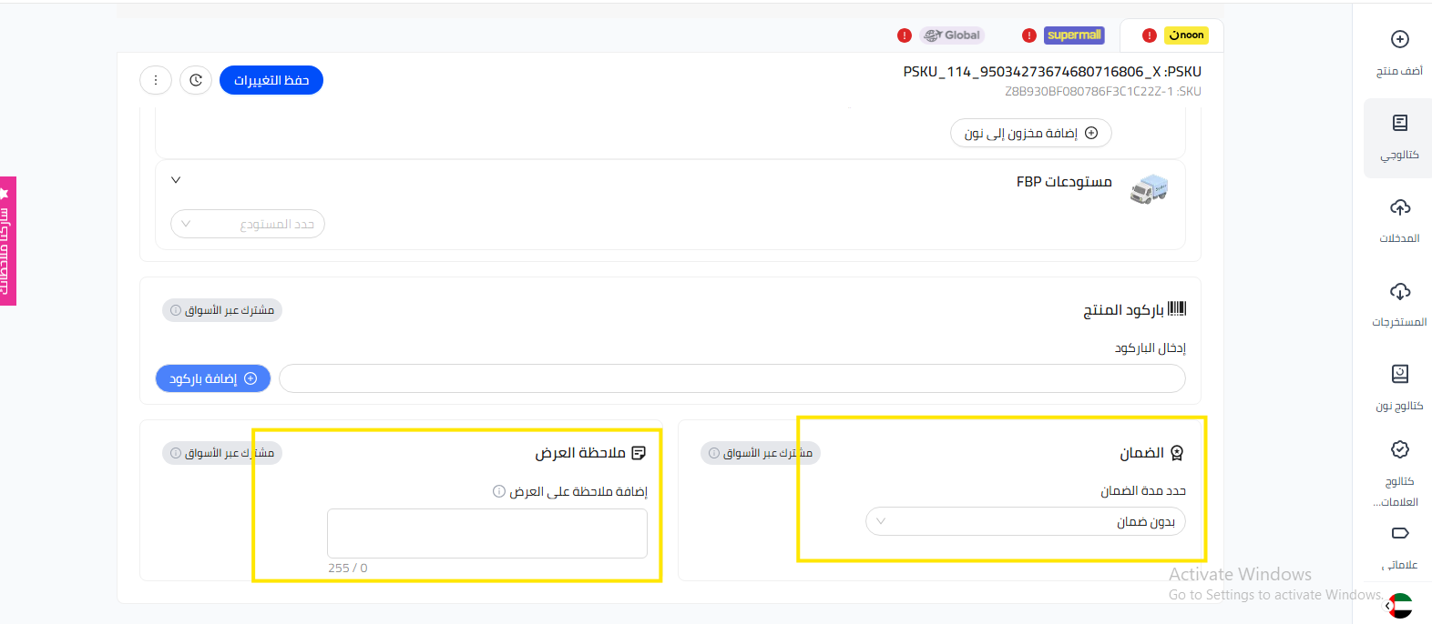Open Exports (المستخرجات) cloud download icon
Screen dimensions: 1432x624
pyautogui.click(x=1400, y=291)
